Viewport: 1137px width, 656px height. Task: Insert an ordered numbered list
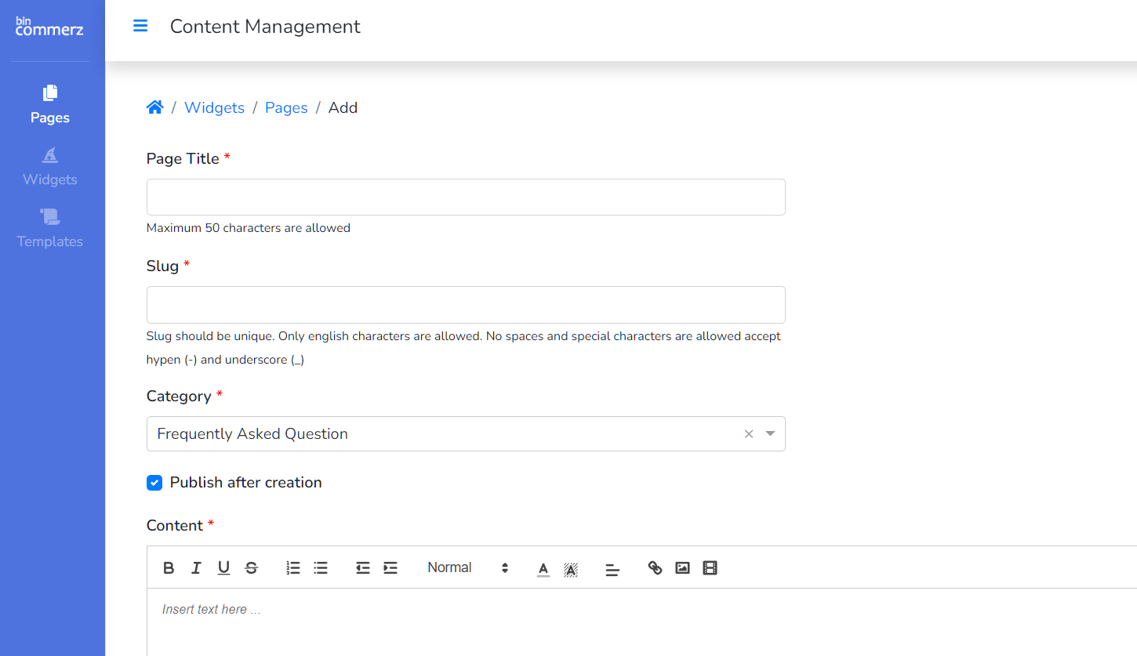point(293,568)
